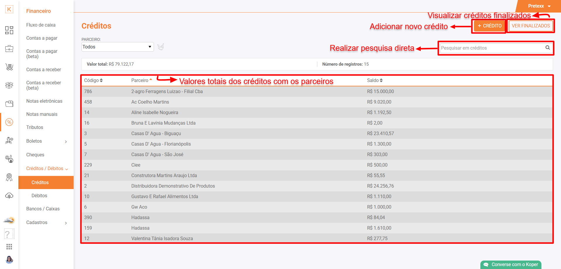Go to Fluxo de caixa
The image size is (561, 269).
point(41,25)
